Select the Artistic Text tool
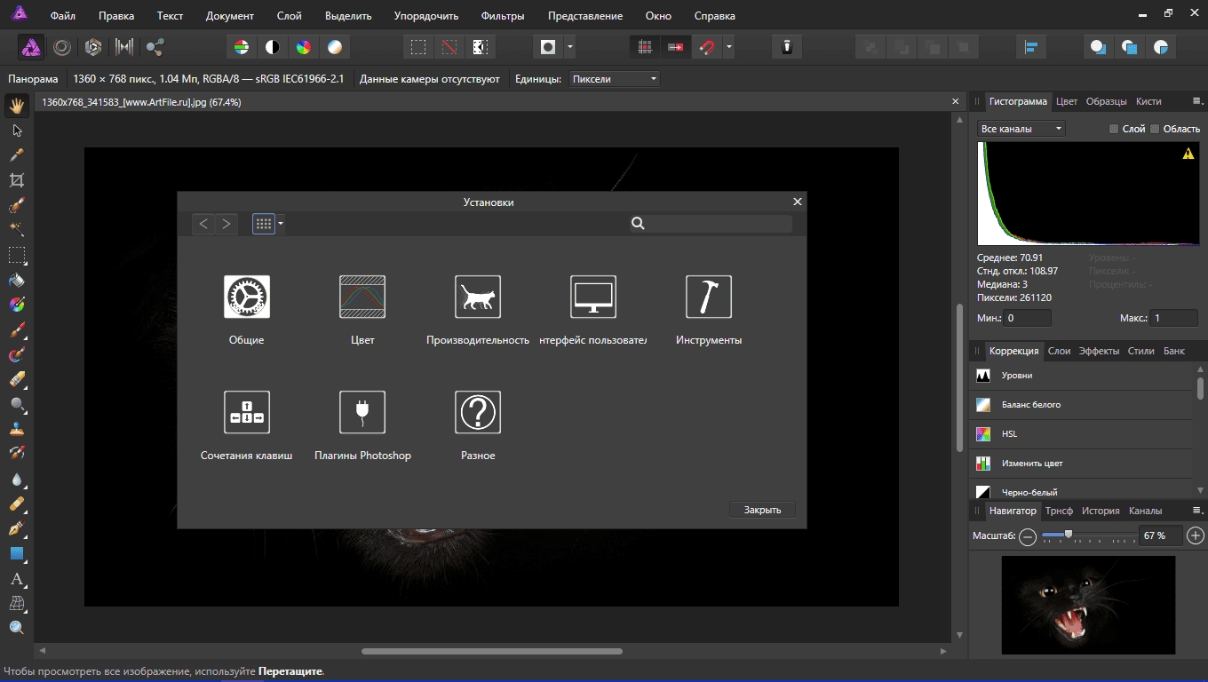1208x682 pixels. point(16,579)
